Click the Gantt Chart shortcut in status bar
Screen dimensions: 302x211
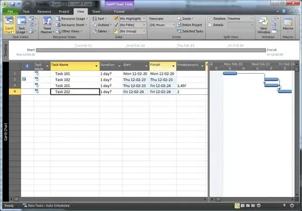[x=237, y=205]
